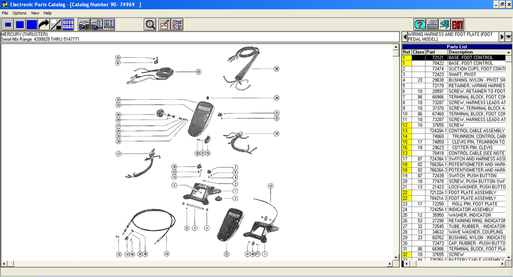Select part 76626A 1 POTENTIOMETER row

(x=454, y=164)
